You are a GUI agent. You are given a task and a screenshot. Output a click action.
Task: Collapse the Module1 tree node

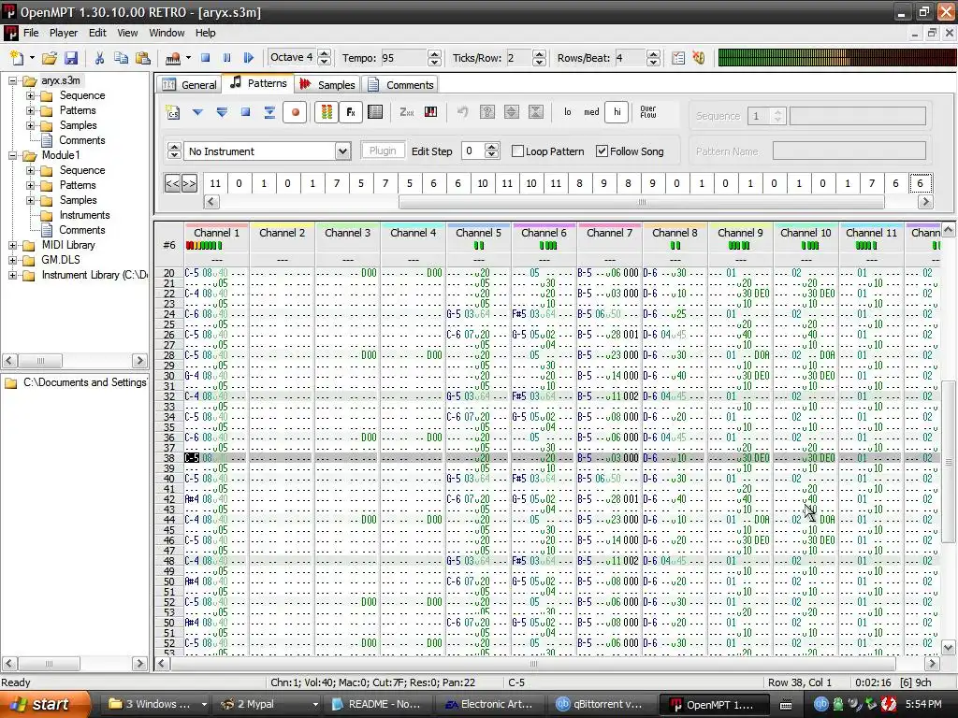12,156
